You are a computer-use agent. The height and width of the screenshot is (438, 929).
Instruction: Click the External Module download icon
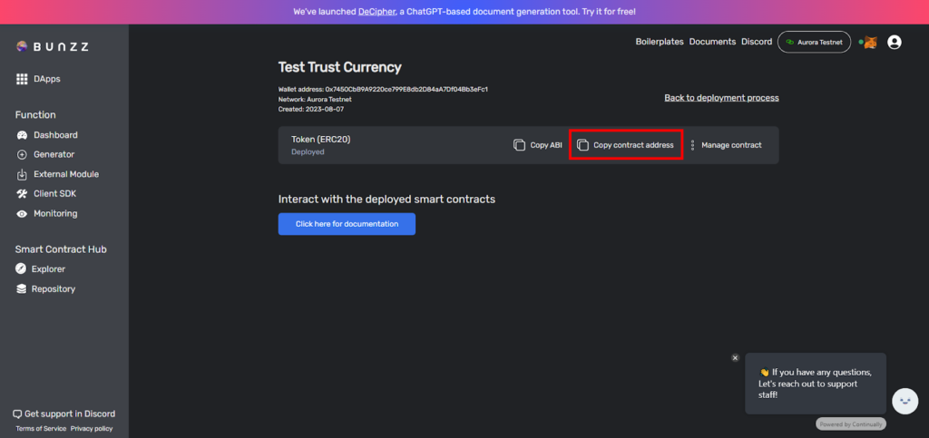(22, 174)
